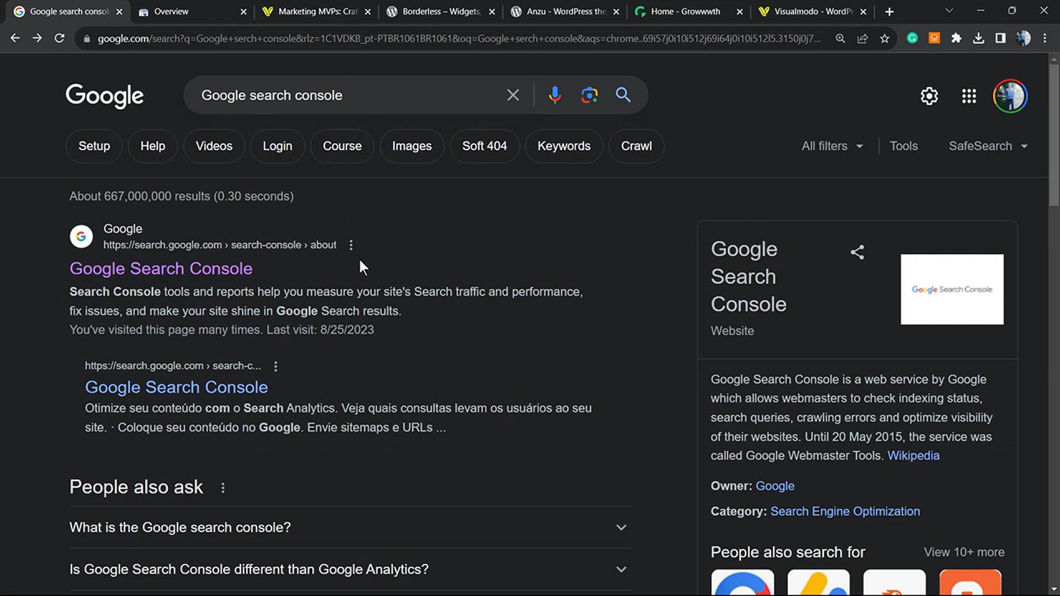1060x596 pixels.
Task: Go back with the browser back arrow
Action: coord(15,38)
